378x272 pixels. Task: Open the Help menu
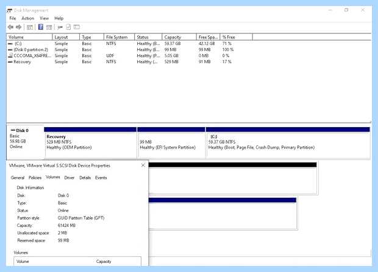pyautogui.click(x=59, y=18)
